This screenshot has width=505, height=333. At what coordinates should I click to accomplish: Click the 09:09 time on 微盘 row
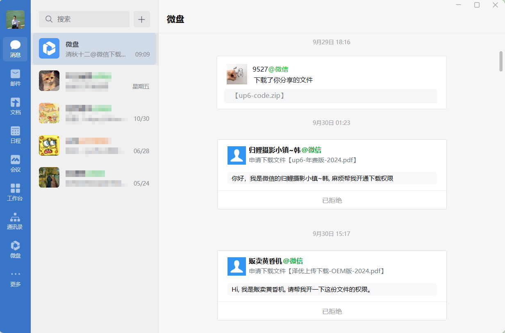tap(142, 54)
